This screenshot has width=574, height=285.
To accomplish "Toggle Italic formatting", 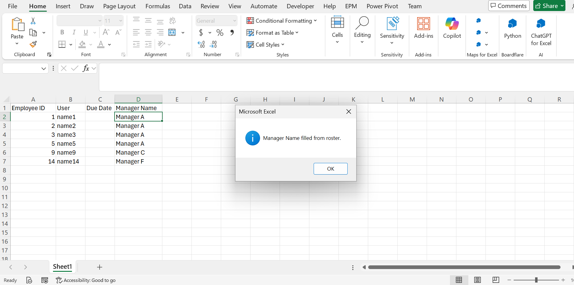I will coord(74,32).
